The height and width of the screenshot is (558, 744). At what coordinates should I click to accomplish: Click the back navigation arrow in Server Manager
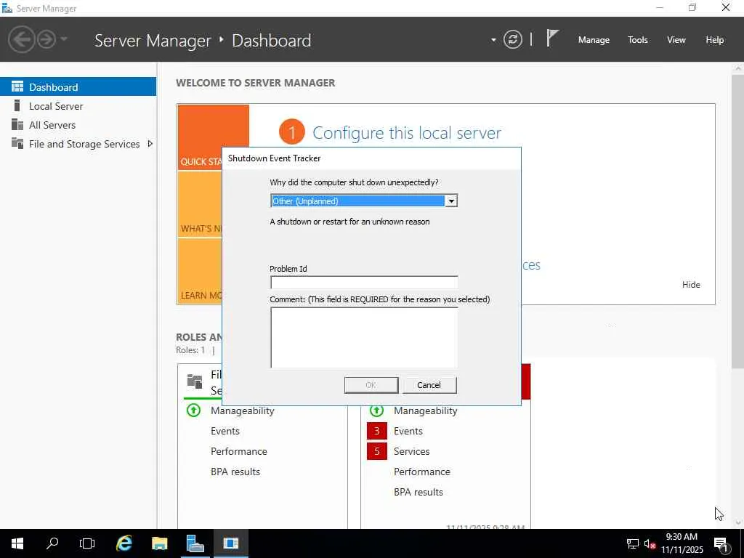point(21,39)
